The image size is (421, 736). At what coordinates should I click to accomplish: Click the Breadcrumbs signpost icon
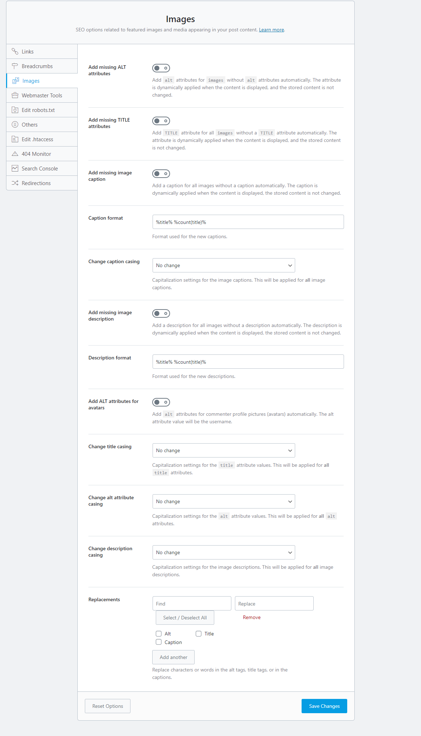coord(15,66)
